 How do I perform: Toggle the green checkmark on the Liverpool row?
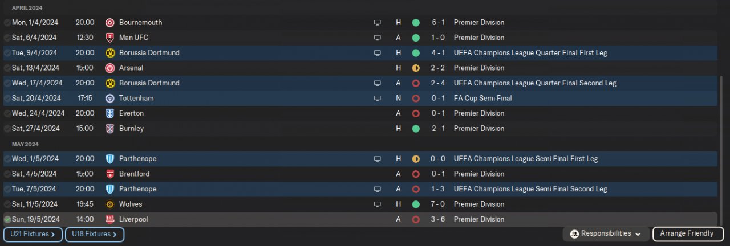(7, 219)
